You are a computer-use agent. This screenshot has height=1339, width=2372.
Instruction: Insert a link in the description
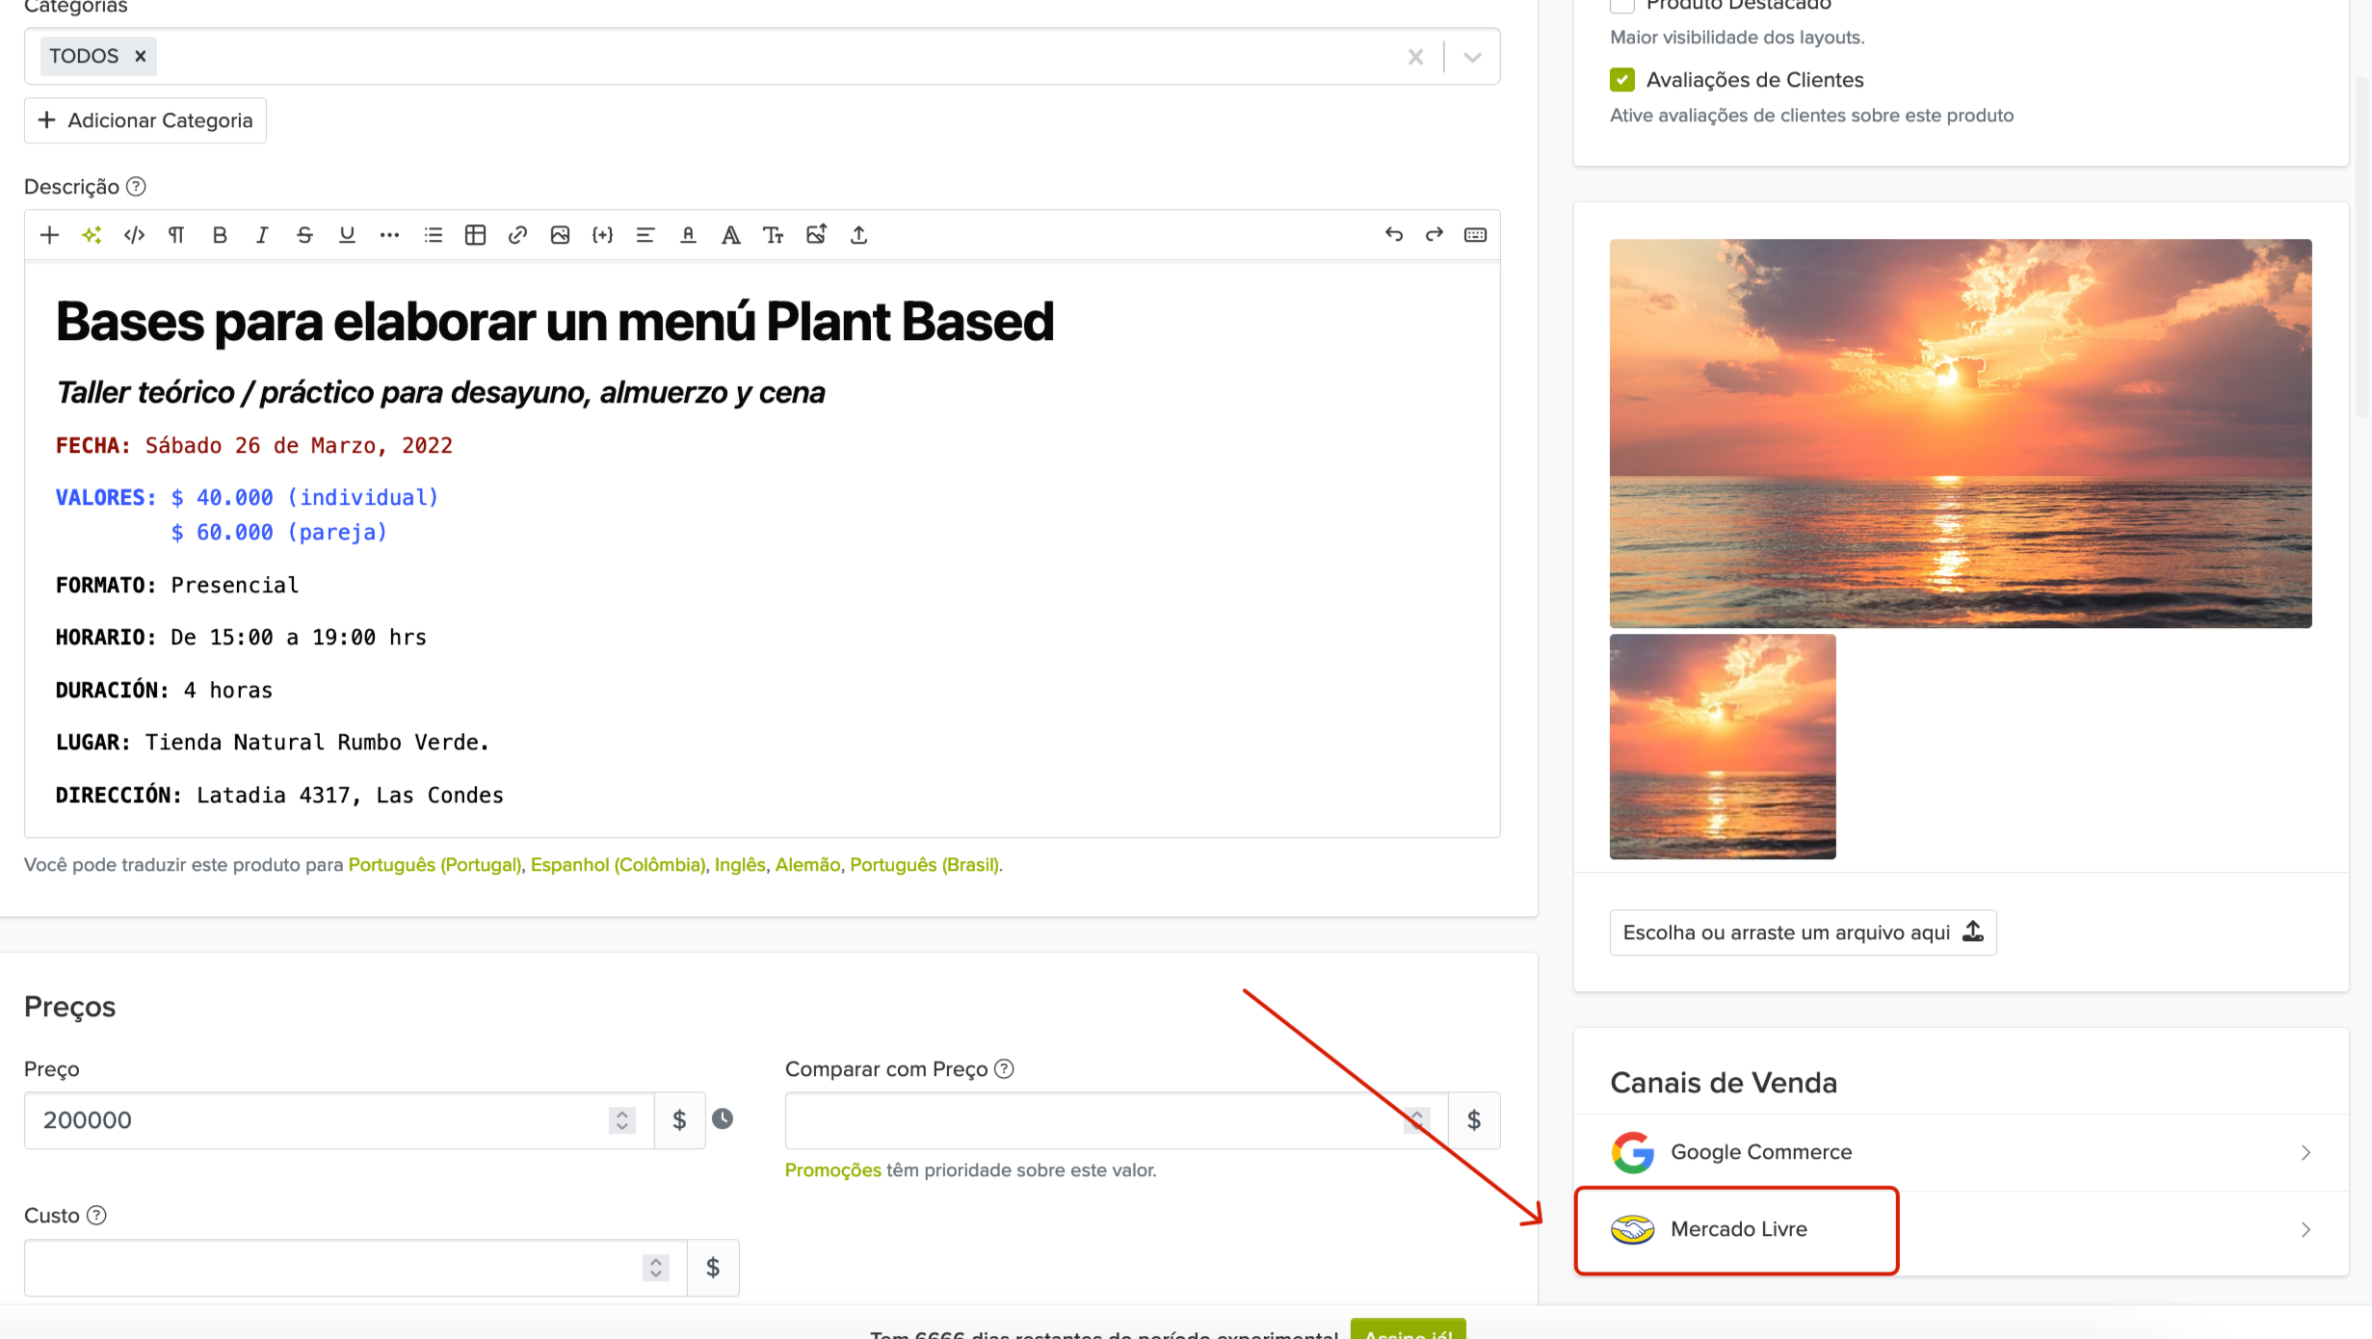pos(517,235)
